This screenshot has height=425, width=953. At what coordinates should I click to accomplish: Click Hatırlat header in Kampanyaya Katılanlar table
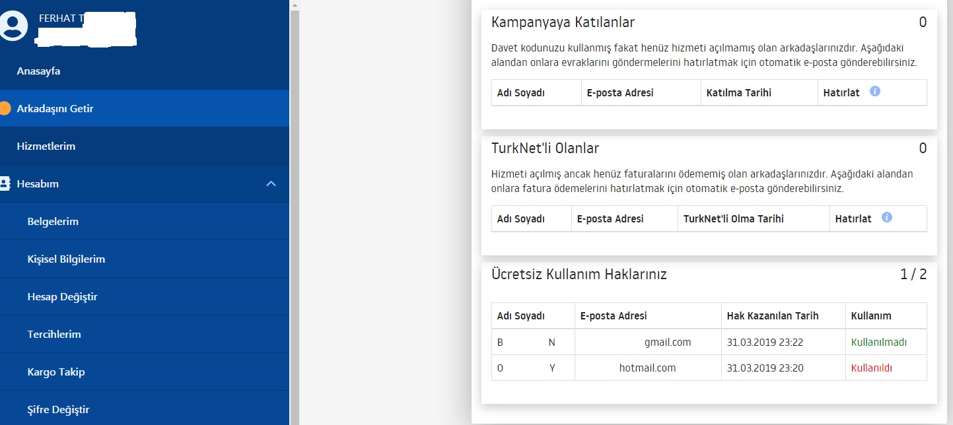coord(841,93)
